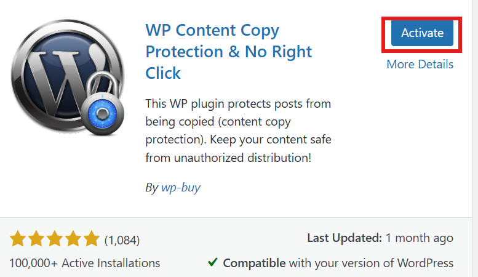Click the silver W letter in logo
Screen dimensions: 478x277
pyautogui.click(x=58, y=81)
